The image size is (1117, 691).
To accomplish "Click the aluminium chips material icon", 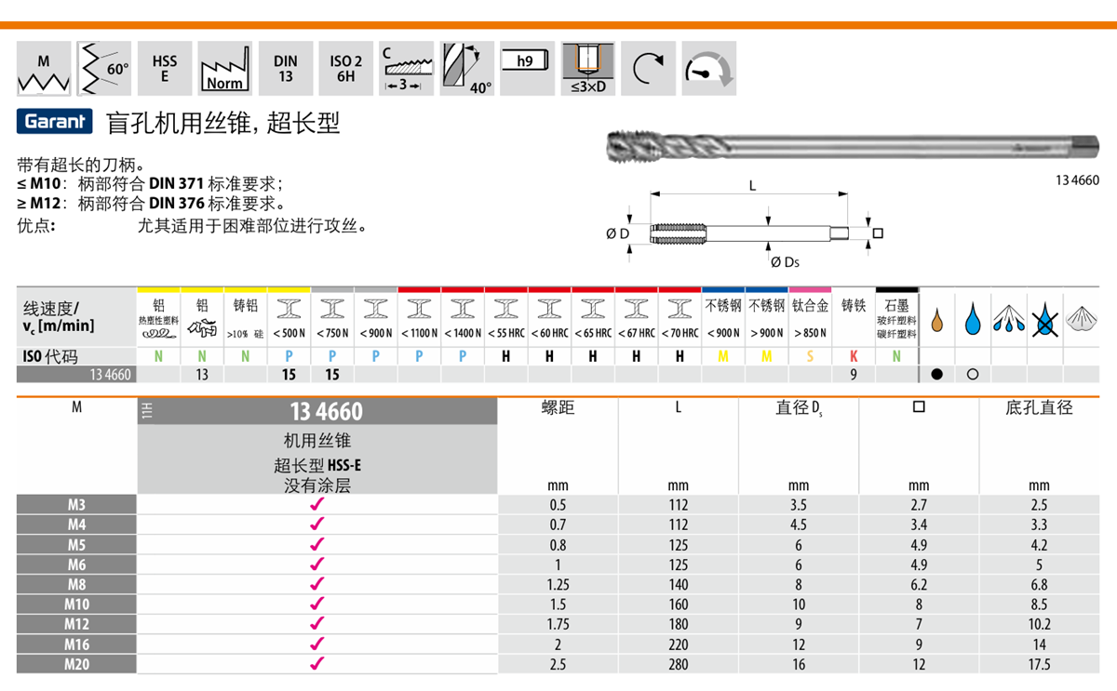I will [202, 326].
